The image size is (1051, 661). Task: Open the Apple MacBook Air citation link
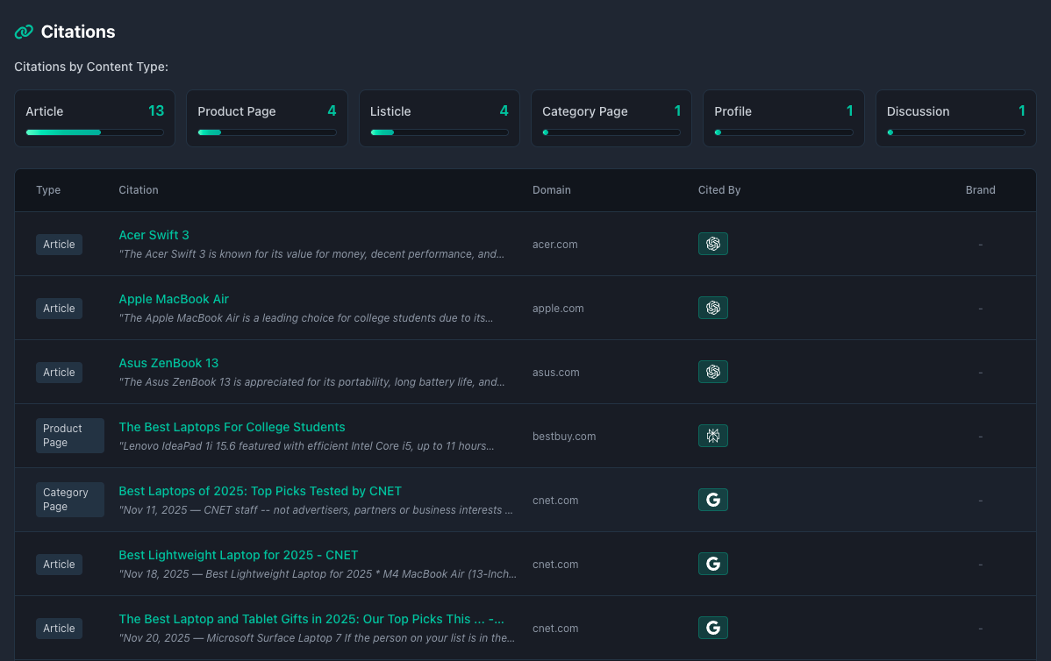click(174, 299)
